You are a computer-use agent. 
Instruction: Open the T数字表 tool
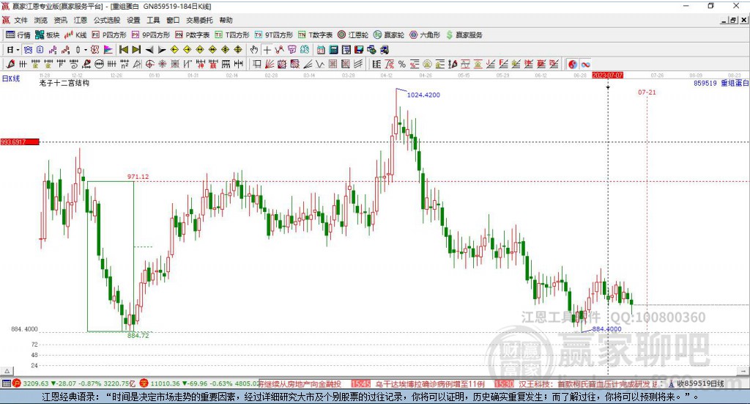click(x=315, y=35)
